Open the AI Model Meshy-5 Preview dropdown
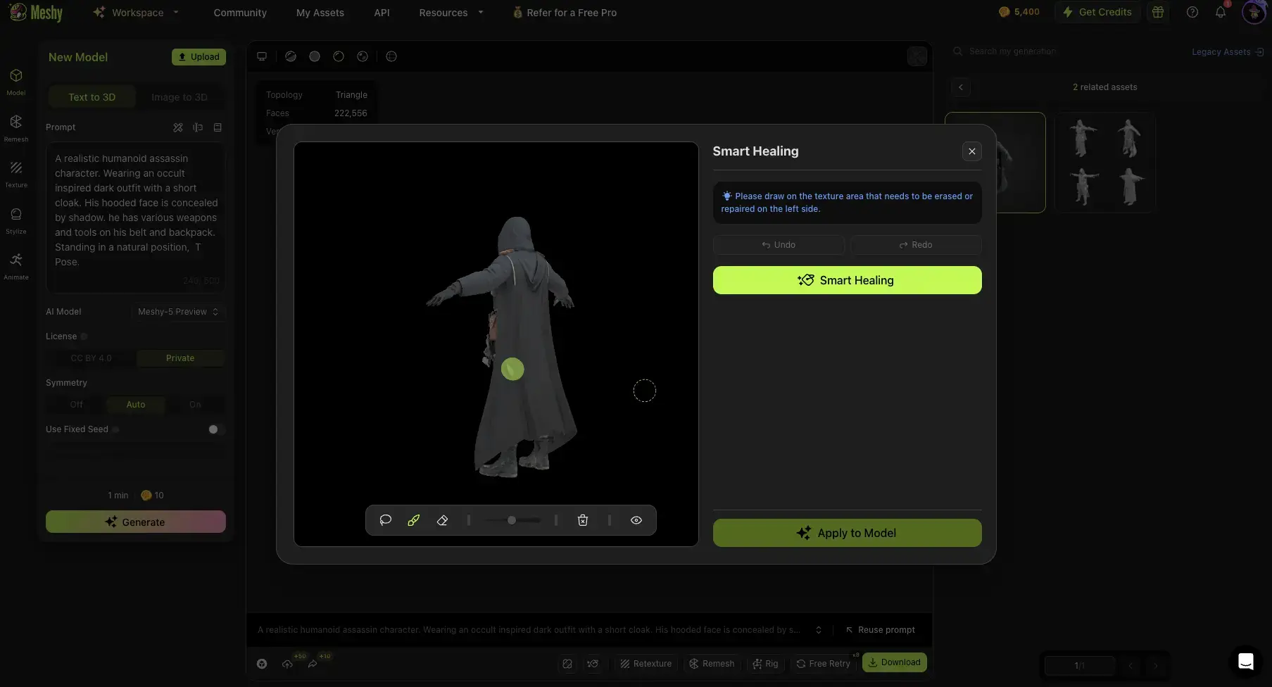Image resolution: width=1272 pixels, height=687 pixels. pyautogui.click(x=178, y=312)
